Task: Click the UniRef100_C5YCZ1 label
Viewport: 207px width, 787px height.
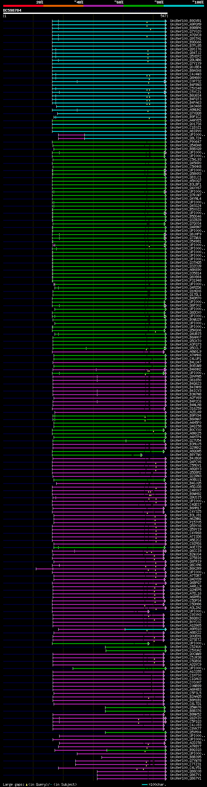Action: (x=186, y=92)
